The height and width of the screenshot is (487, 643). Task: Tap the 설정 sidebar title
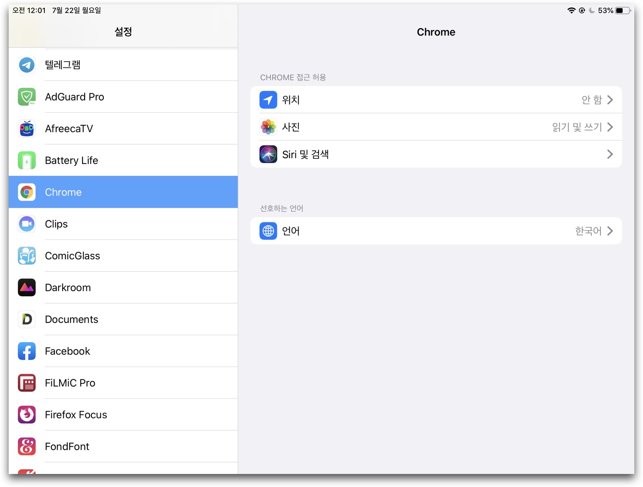click(123, 32)
